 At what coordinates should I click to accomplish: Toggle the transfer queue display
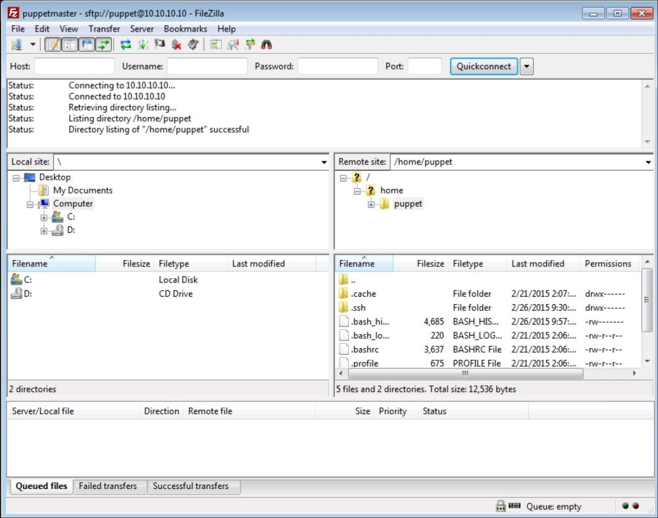pyautogui.click(x=103, y=45)
